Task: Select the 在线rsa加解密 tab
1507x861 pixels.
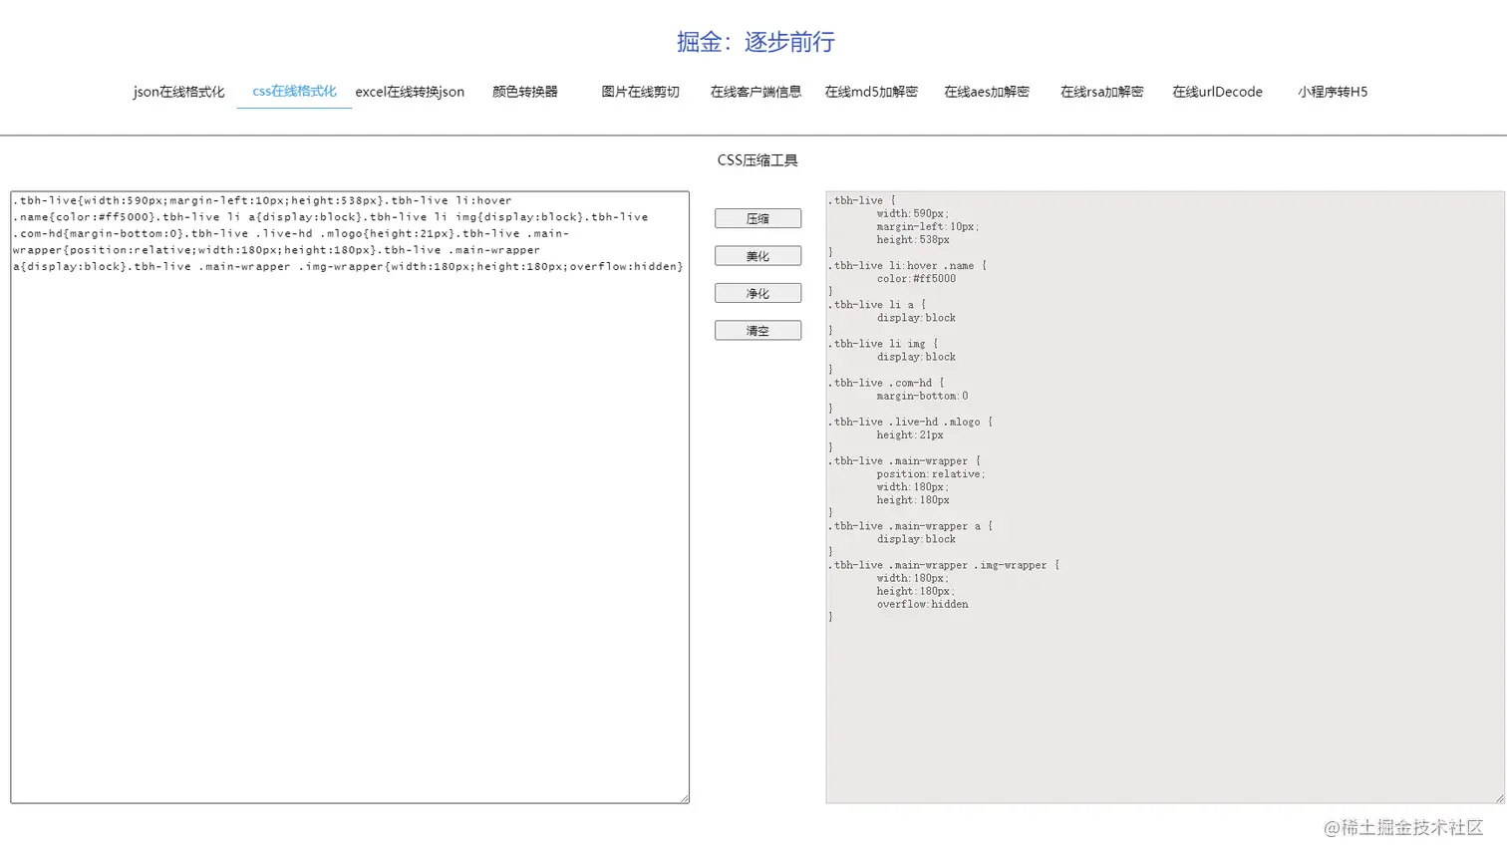Action: coord(1102,92)
